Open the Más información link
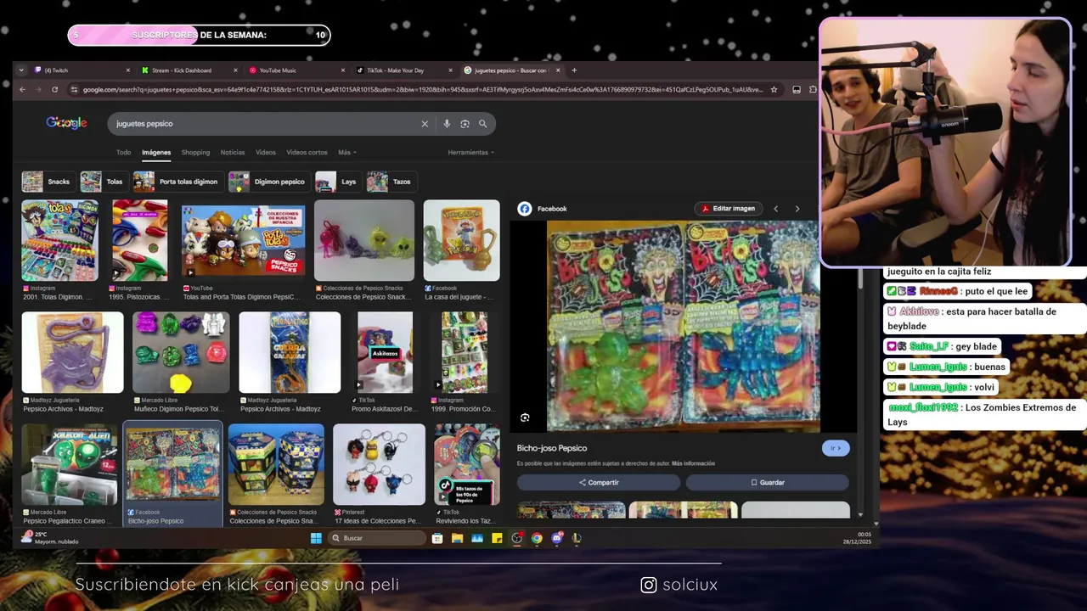Viewport: 1087px width, 611px height. [693, 464]
